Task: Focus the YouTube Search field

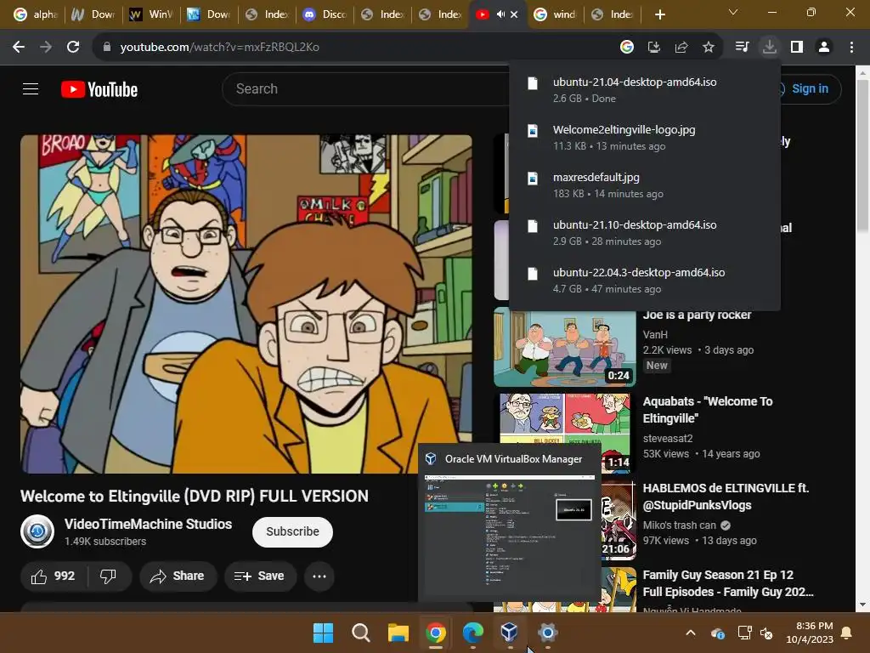Action: [x=366, y=88]
